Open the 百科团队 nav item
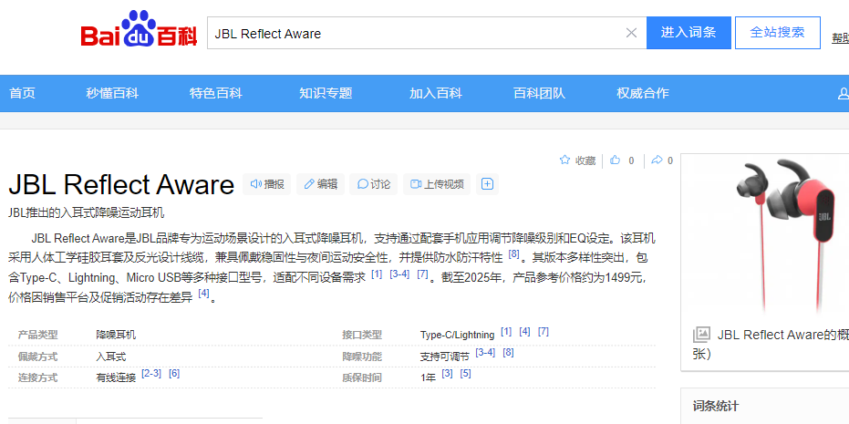Screen dimensions: 849x424 [539, 93]
